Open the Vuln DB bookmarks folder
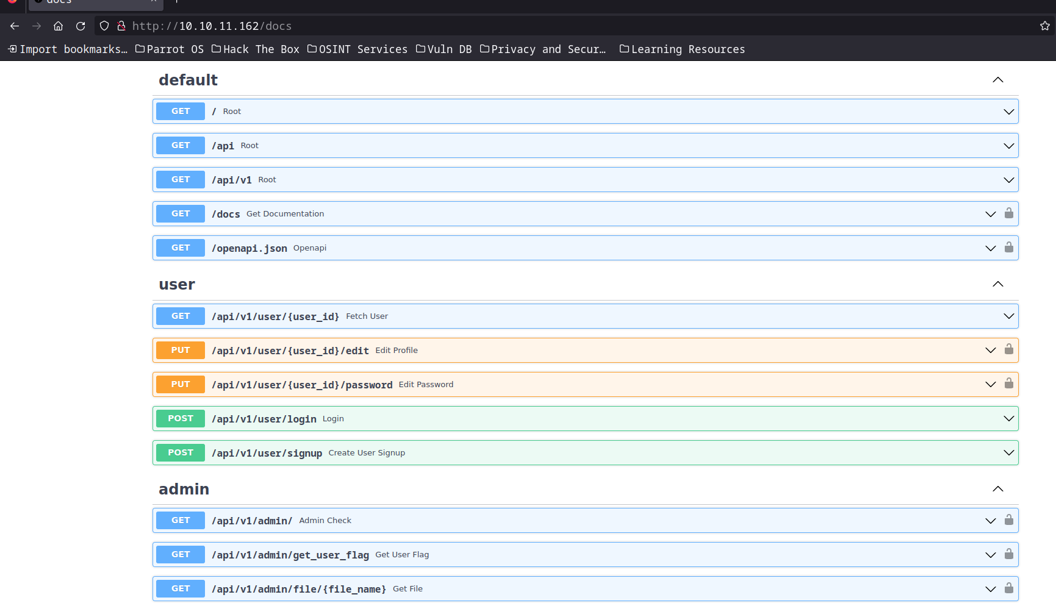Viewport: 1056px width, 603px height. 444,49
